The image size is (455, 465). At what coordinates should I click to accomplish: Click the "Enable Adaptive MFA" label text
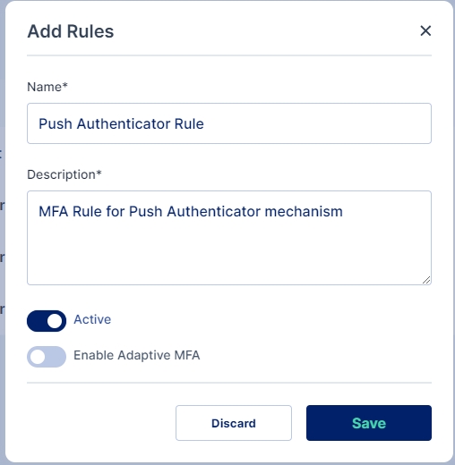click(x=137, y=355)
